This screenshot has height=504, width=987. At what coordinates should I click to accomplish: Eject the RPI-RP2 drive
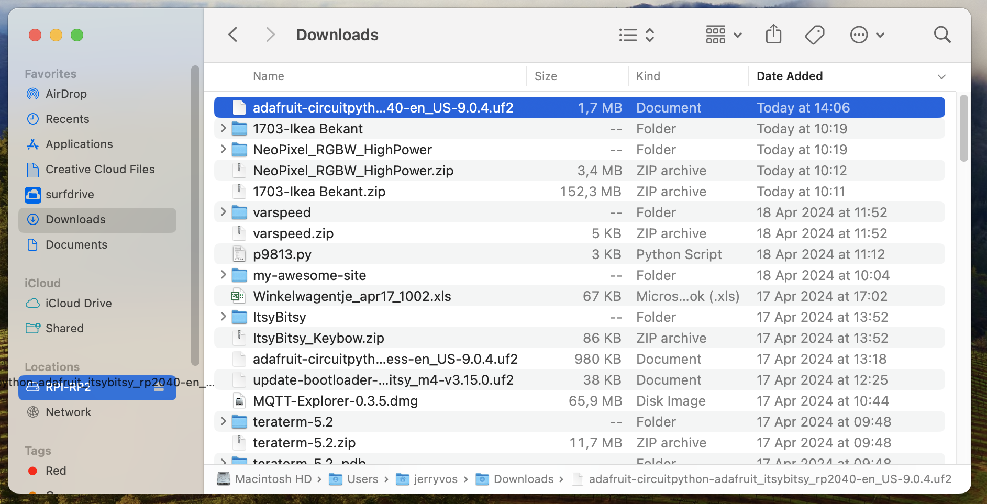[x=159, y=388]
